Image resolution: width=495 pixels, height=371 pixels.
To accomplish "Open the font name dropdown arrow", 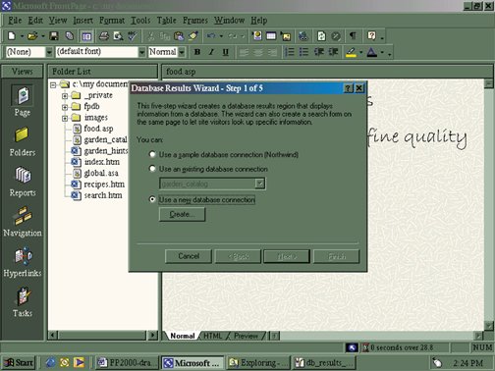I will click(x=141, y=52).
